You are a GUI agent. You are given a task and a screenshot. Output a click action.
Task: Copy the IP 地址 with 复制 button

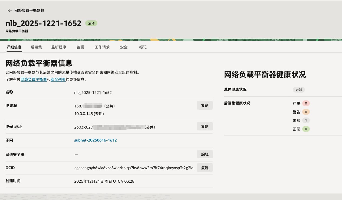coord(205,105)
